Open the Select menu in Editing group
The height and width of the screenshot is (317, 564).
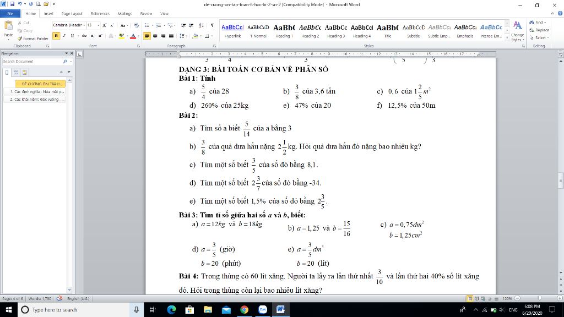(x=539, y=37)
